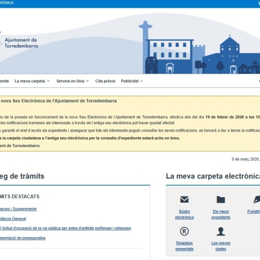
Task: Expand the Publicitat menu
Action: 132,81
